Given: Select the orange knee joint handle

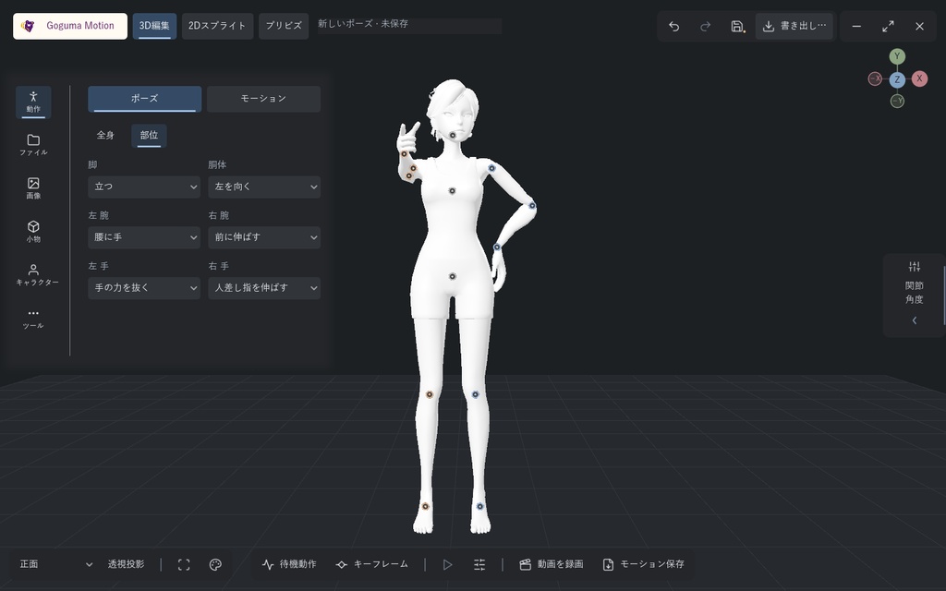Looking at the screenshot, I should click(x=430, y=394).
